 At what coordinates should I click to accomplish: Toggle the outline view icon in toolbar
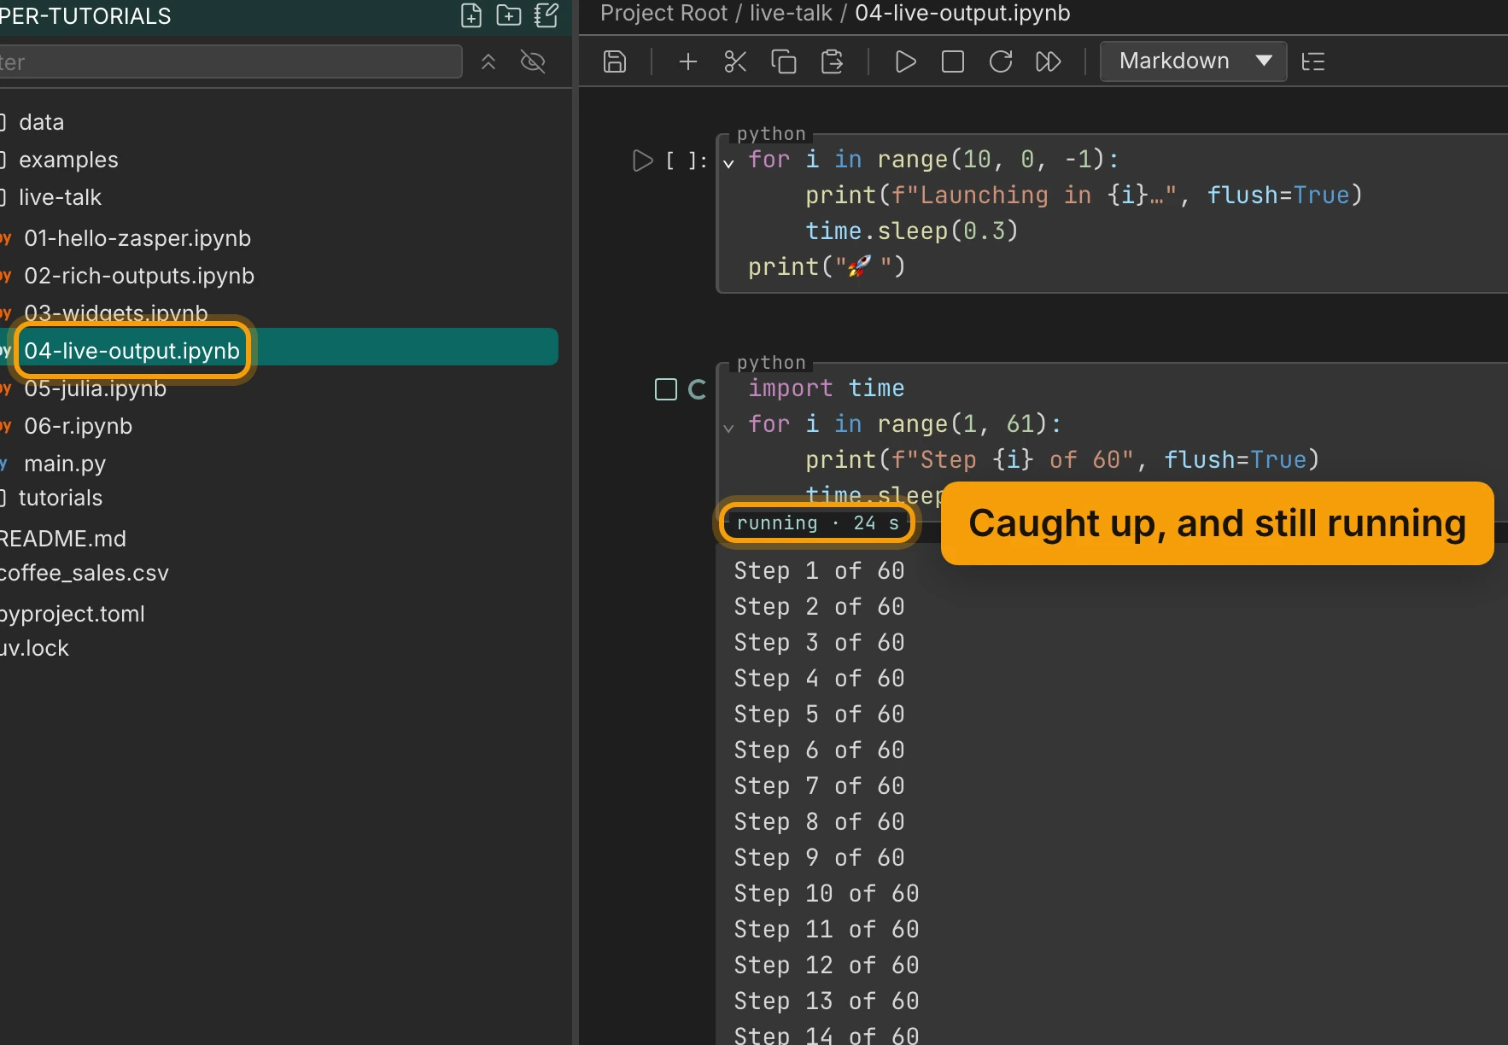pyautogui.click(x=1313, y=61)
